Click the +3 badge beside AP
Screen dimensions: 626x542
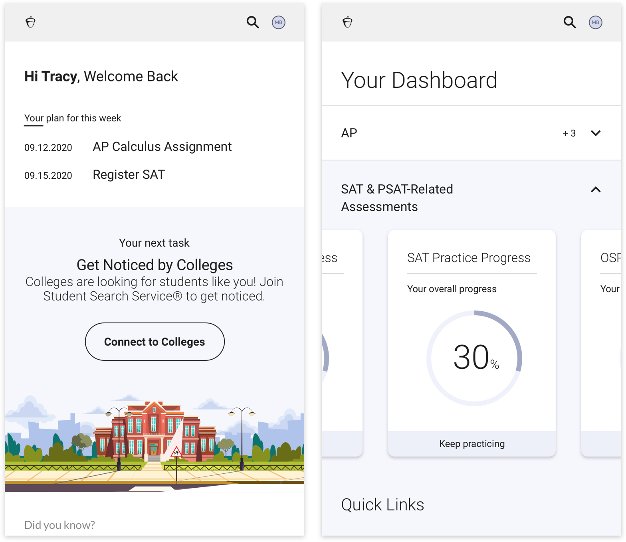click(x=569, y=133)
